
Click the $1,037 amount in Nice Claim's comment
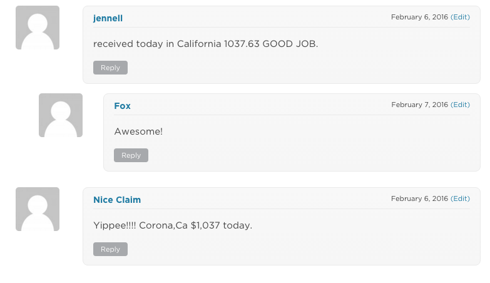point(205,225)
